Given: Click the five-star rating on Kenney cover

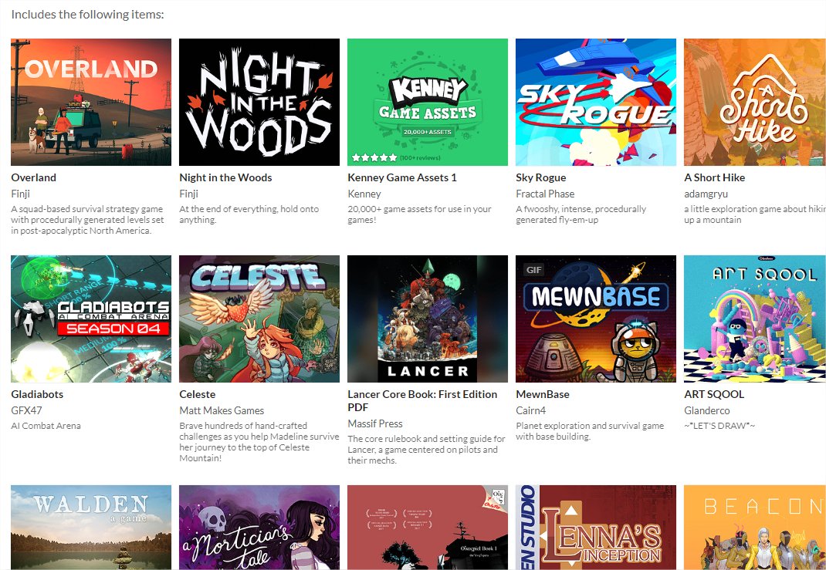Looking at the screenshot, I should (x=374, y=157).
